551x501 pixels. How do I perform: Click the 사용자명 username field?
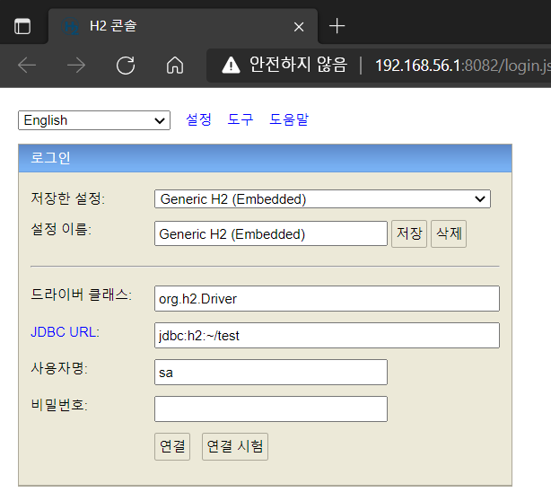271,373
